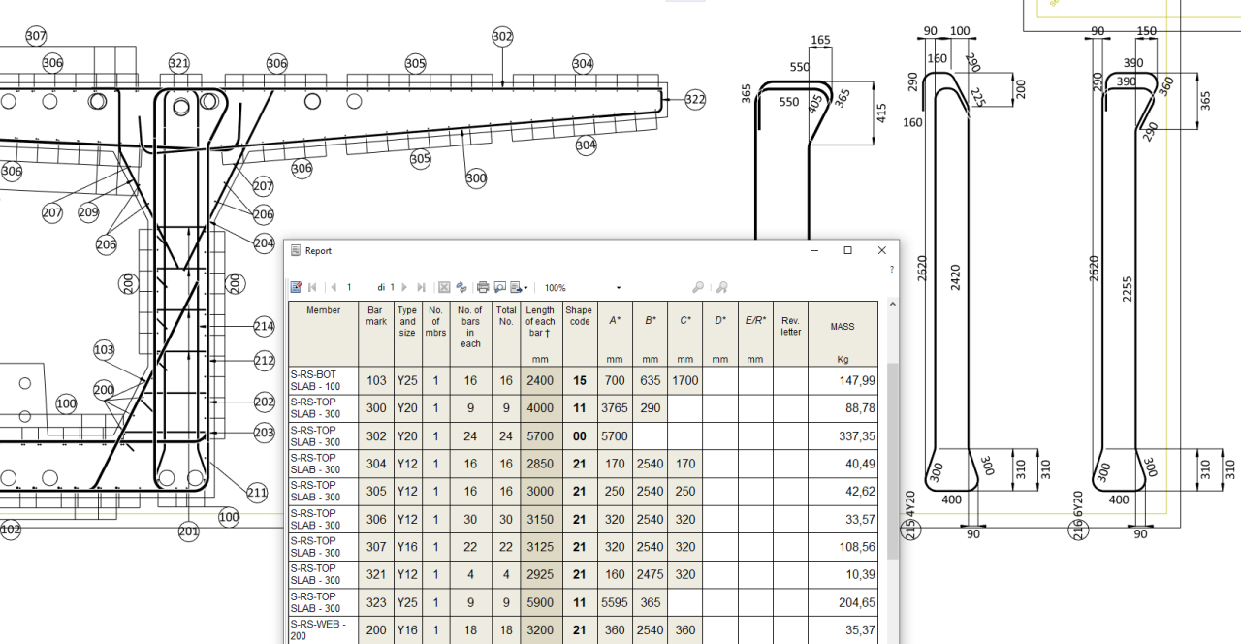Refresh the report

[461, 287]
